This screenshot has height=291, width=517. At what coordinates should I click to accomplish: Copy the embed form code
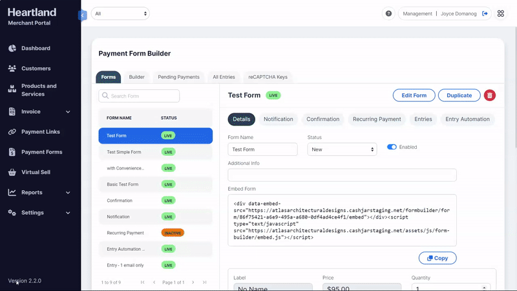pos(438,258)
